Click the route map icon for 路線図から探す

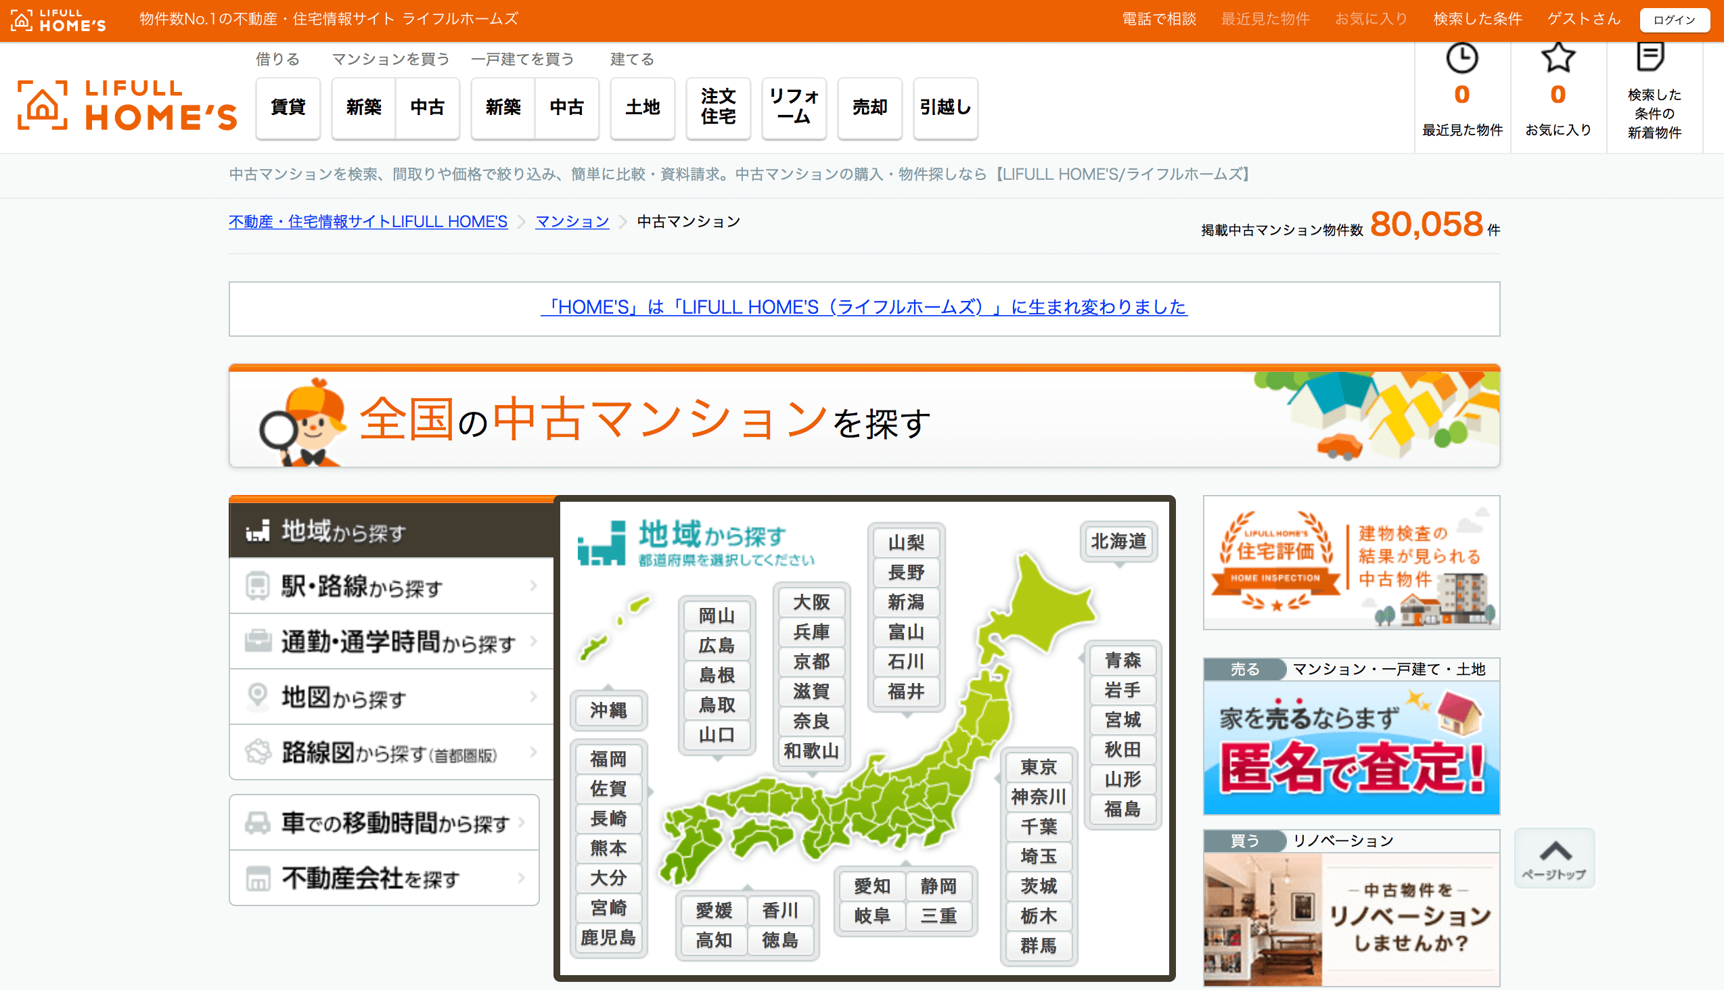click(258, 752)
